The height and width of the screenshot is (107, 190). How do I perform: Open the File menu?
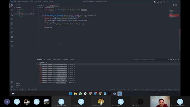tap(15, 2)
